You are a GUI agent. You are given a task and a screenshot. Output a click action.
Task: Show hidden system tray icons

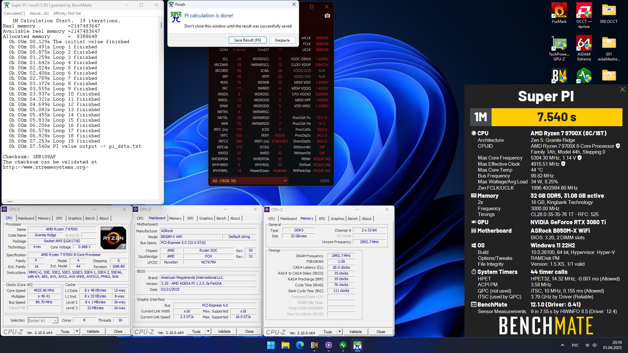click(x=562, y=345)
